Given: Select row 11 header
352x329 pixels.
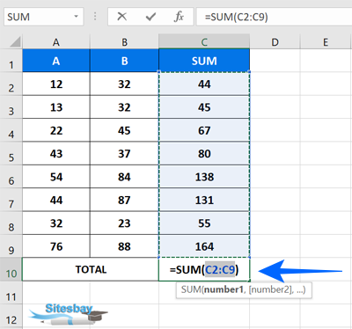Looking at the screenshot, I should click(11, 293).
